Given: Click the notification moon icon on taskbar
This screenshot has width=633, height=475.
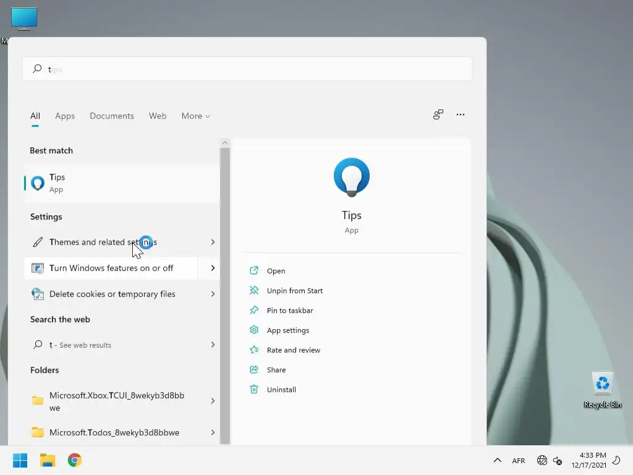Looking at the screenshot, I should [x=616, y=460].
